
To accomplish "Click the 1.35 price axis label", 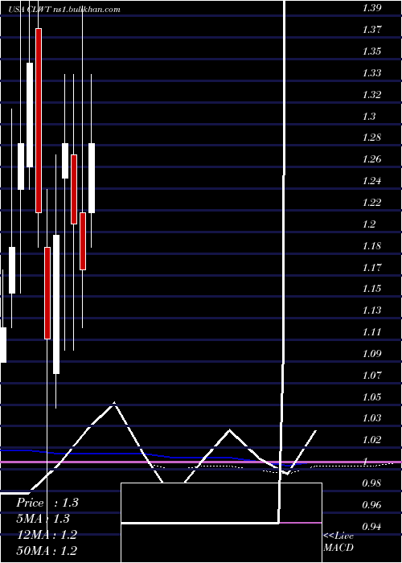I will click(x=371, y=51).
